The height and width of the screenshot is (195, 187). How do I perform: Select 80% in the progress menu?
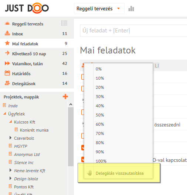tap(100, 143)
